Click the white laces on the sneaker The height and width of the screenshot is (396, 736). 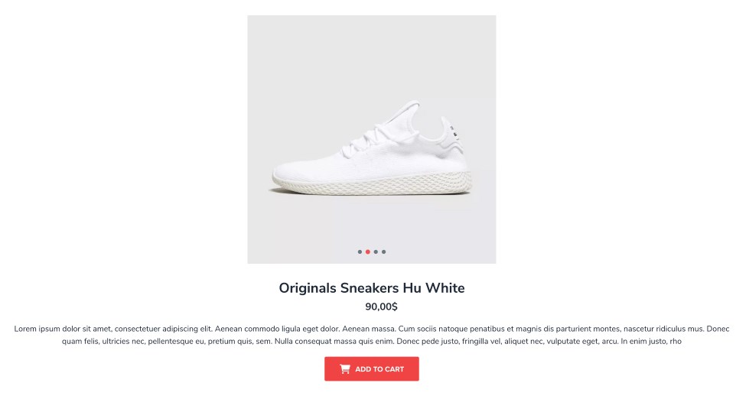[x=363, y=141]
